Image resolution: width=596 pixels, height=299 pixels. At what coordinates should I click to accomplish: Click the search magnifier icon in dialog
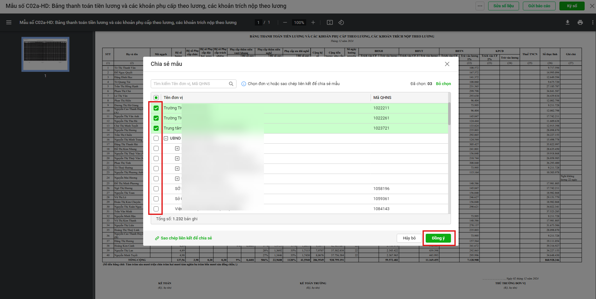[231, 84]
